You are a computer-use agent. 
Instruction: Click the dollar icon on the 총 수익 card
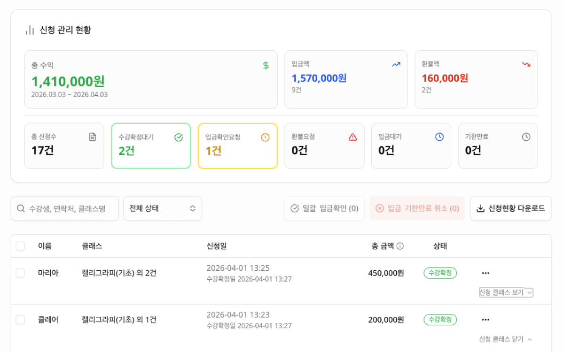[266, 66]
